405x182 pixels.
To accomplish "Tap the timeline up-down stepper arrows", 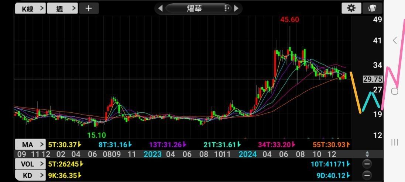I will 367,154.
